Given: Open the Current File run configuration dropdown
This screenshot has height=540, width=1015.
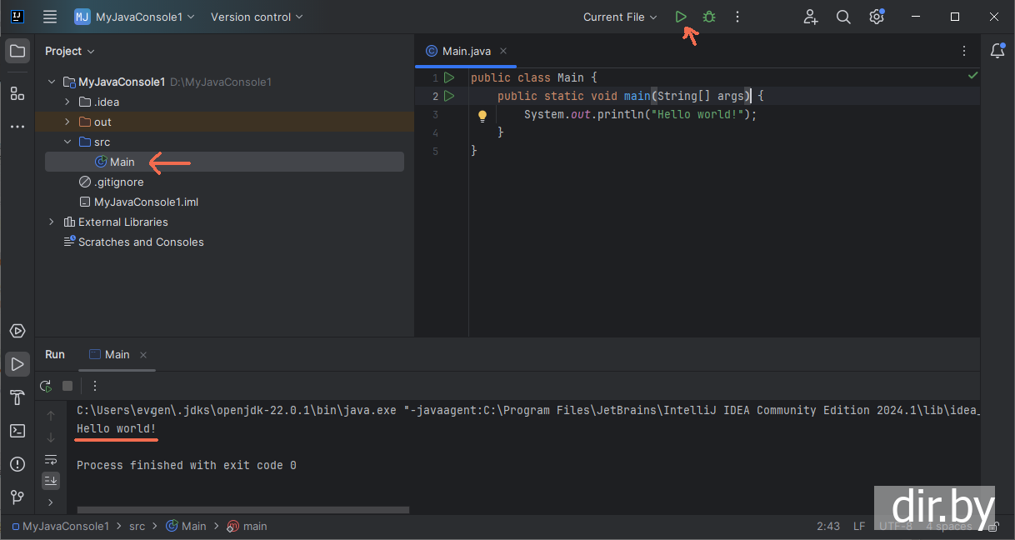Looking at the screenshot, I should click(620, 17).
